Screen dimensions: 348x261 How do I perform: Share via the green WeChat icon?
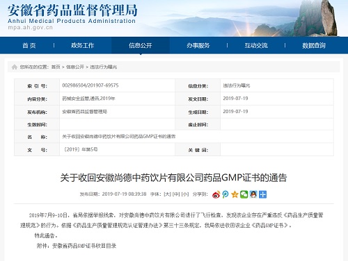tap(244, 194)
